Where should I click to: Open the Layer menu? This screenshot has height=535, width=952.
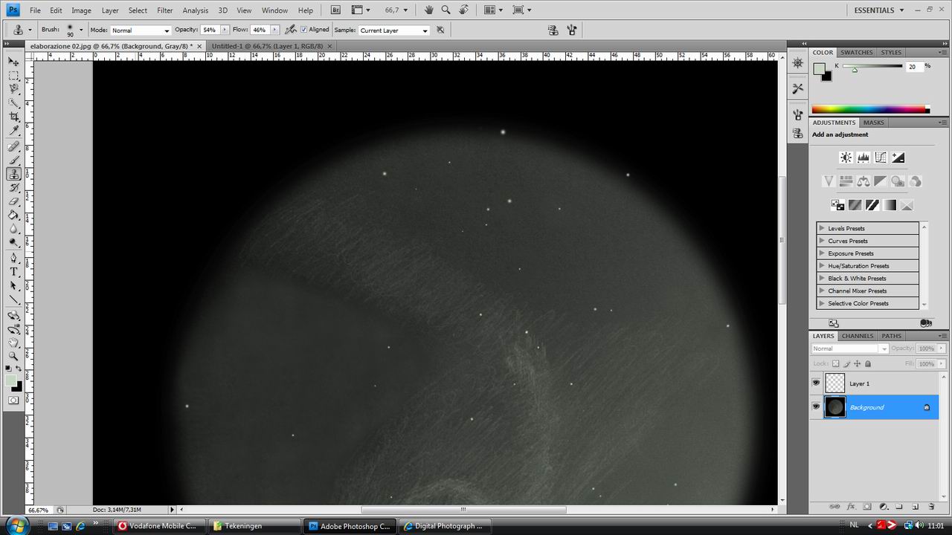coord(110,10)
